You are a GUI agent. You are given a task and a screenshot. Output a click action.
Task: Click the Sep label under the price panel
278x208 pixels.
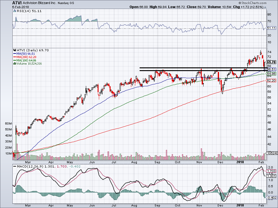157,162
